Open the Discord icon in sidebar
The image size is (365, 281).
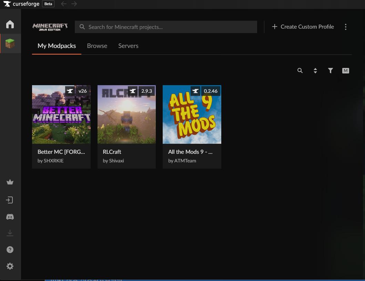(10, 217)
